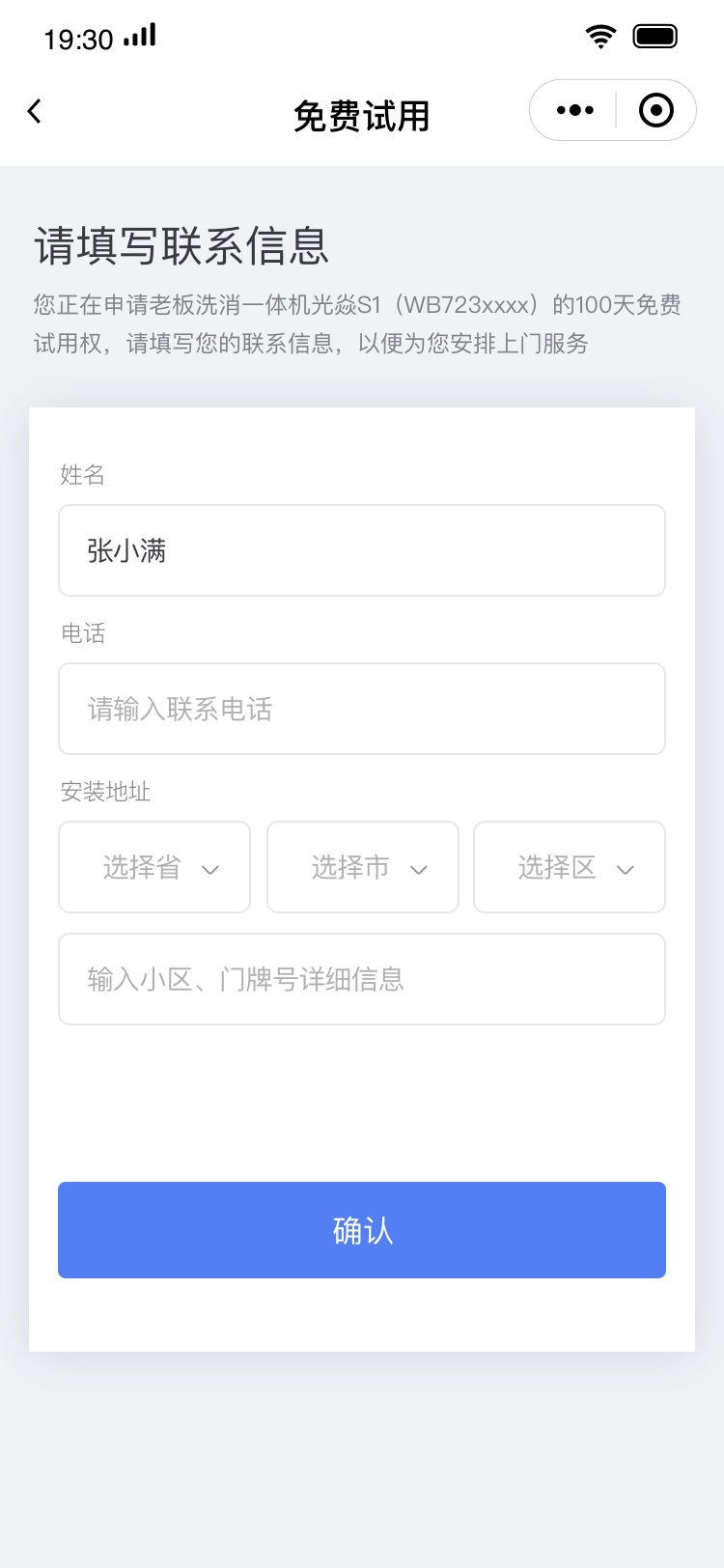Tap the 19:30 clock in status bar
Image resolution: width=724 pixels, height=1568 pixels.
[x=78, y=40]
